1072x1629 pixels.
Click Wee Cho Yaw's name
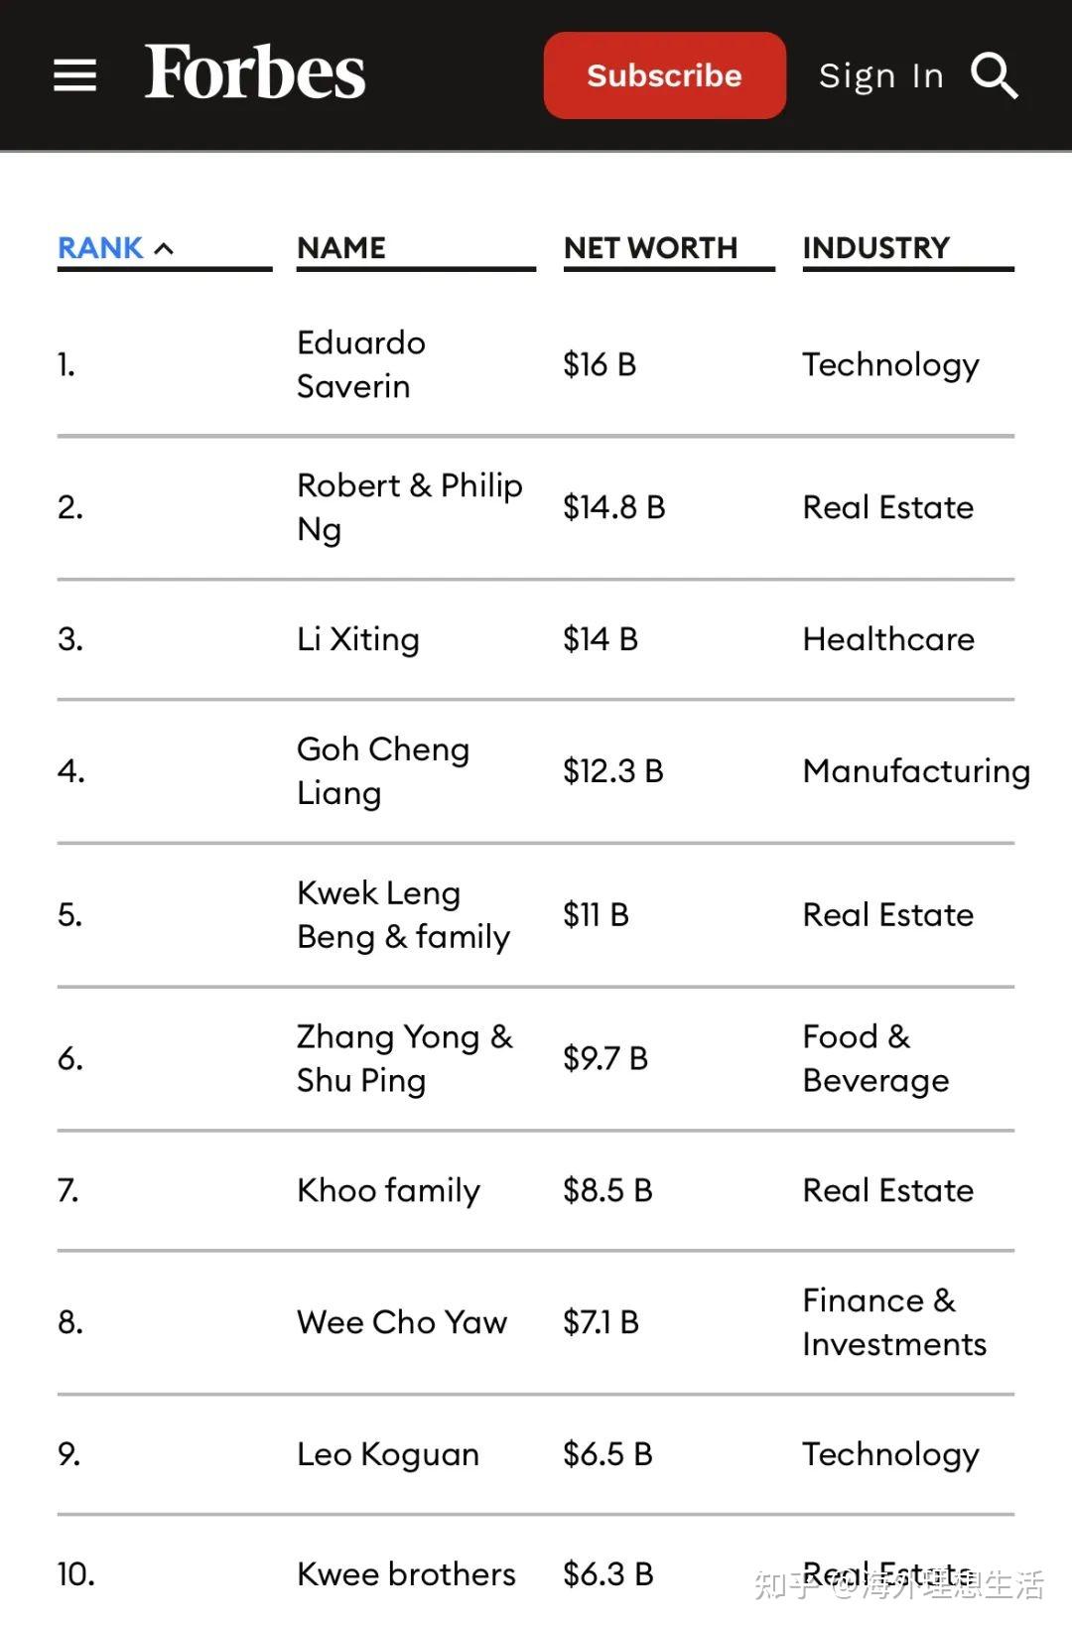(402, 1322)
